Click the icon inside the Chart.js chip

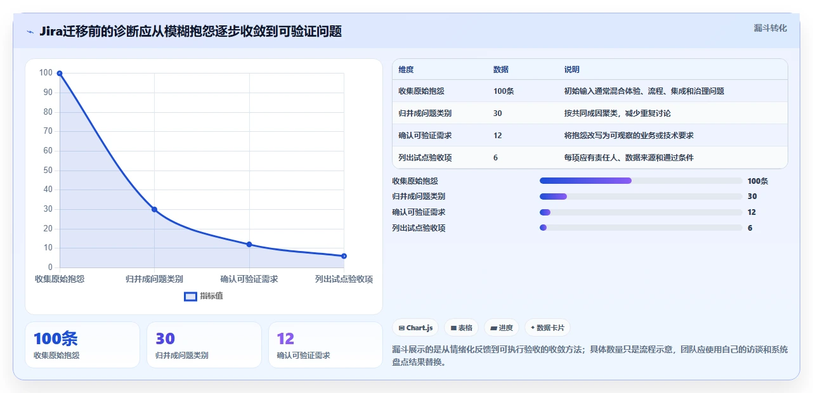401,328
